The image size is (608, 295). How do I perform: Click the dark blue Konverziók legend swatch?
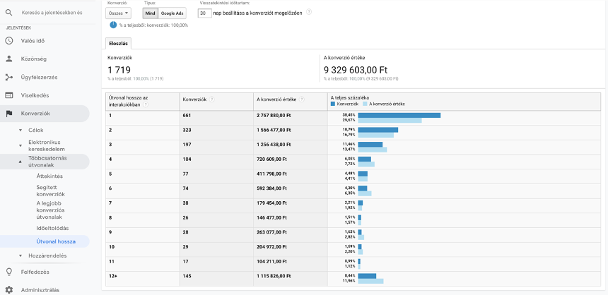(332, 104)
